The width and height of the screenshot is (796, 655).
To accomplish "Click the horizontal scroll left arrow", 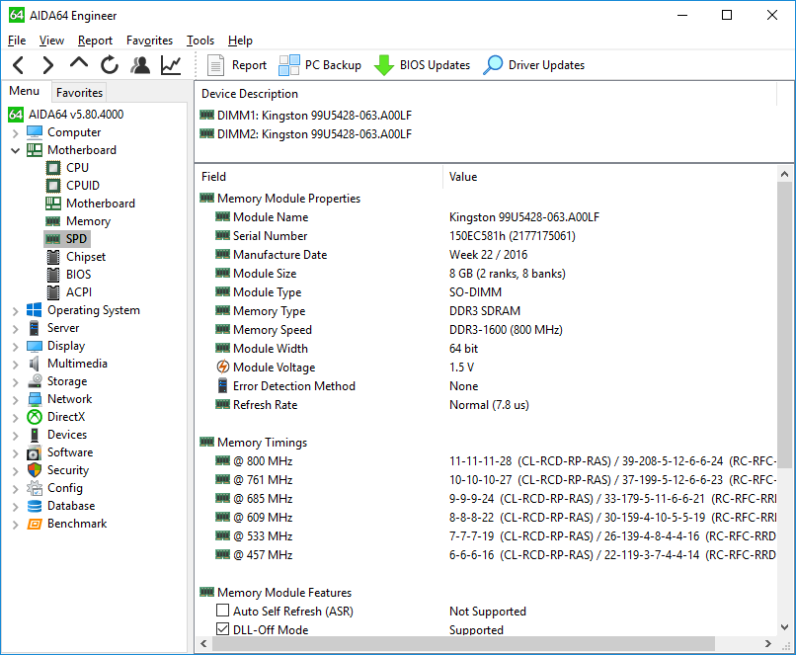I will 203,644.
